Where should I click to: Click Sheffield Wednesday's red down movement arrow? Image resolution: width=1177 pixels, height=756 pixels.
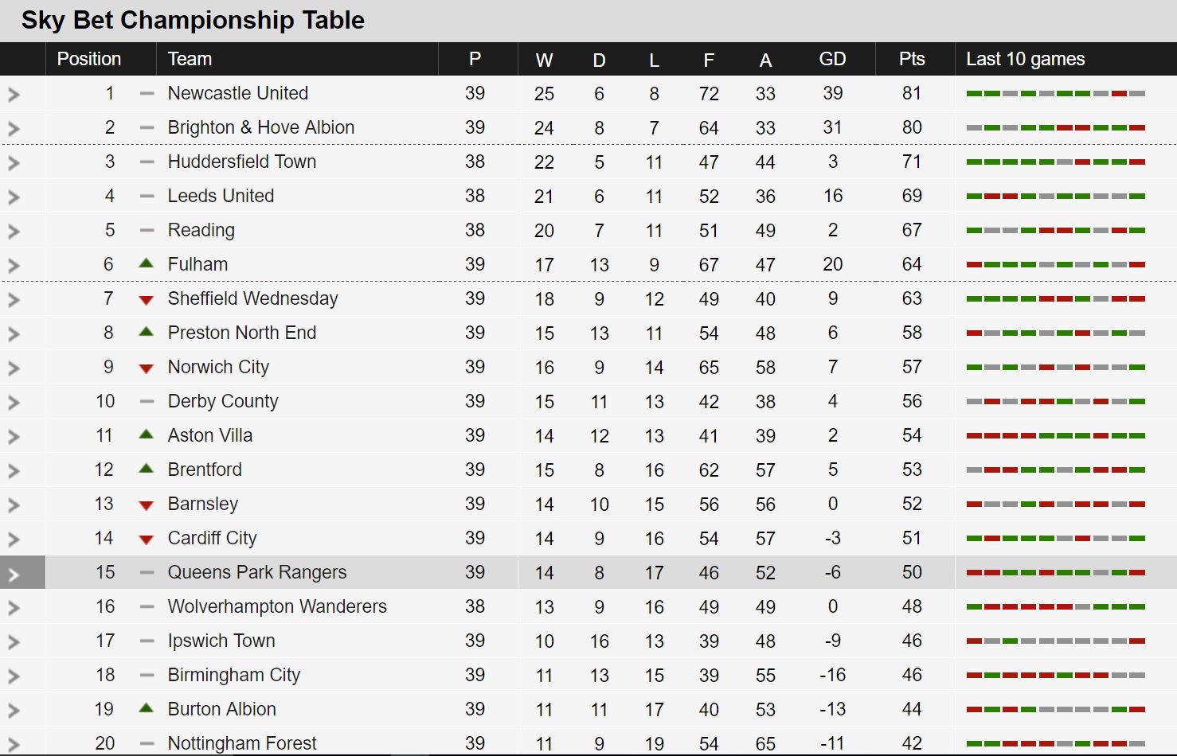[146, 300]
